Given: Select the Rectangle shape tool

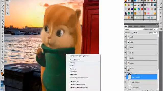Looking at the screenshot, I should coord(3,55).
